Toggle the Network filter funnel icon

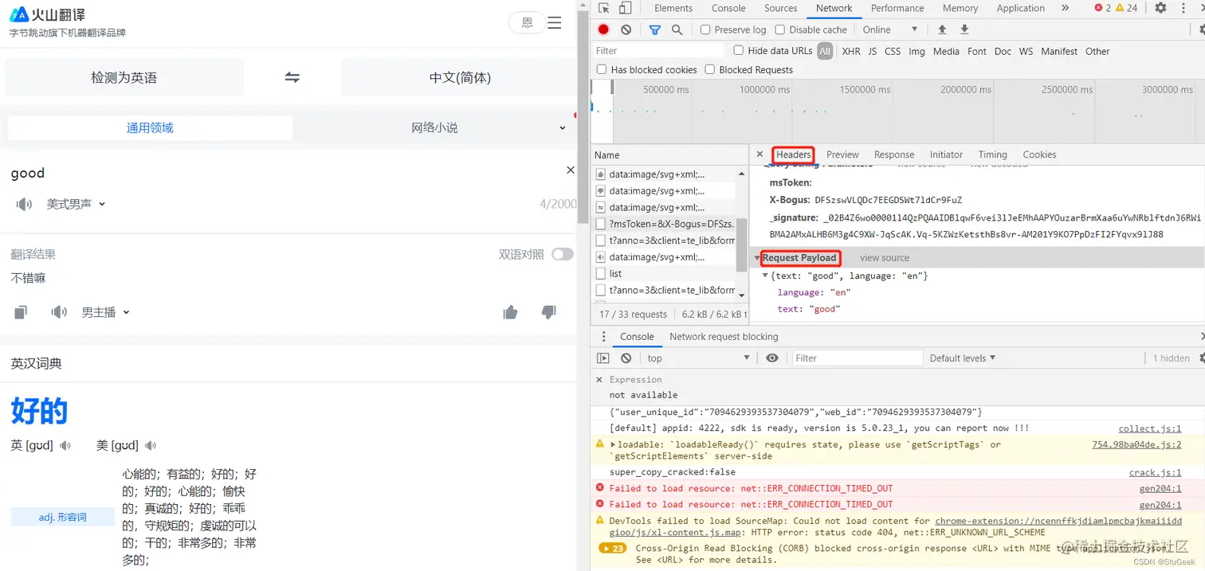tap(654, 29)
